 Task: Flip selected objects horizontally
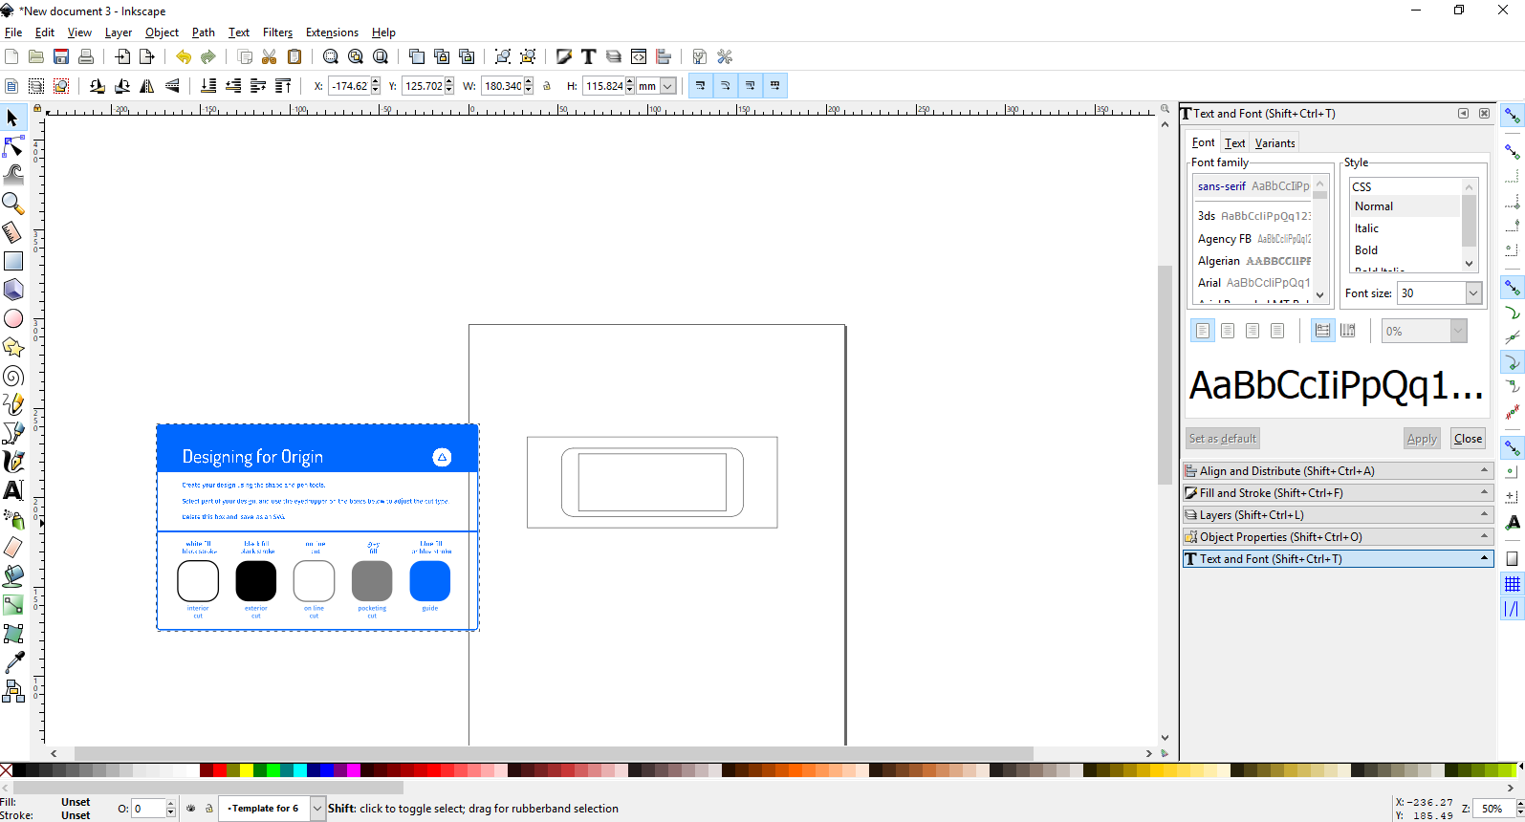click(147, 86)
